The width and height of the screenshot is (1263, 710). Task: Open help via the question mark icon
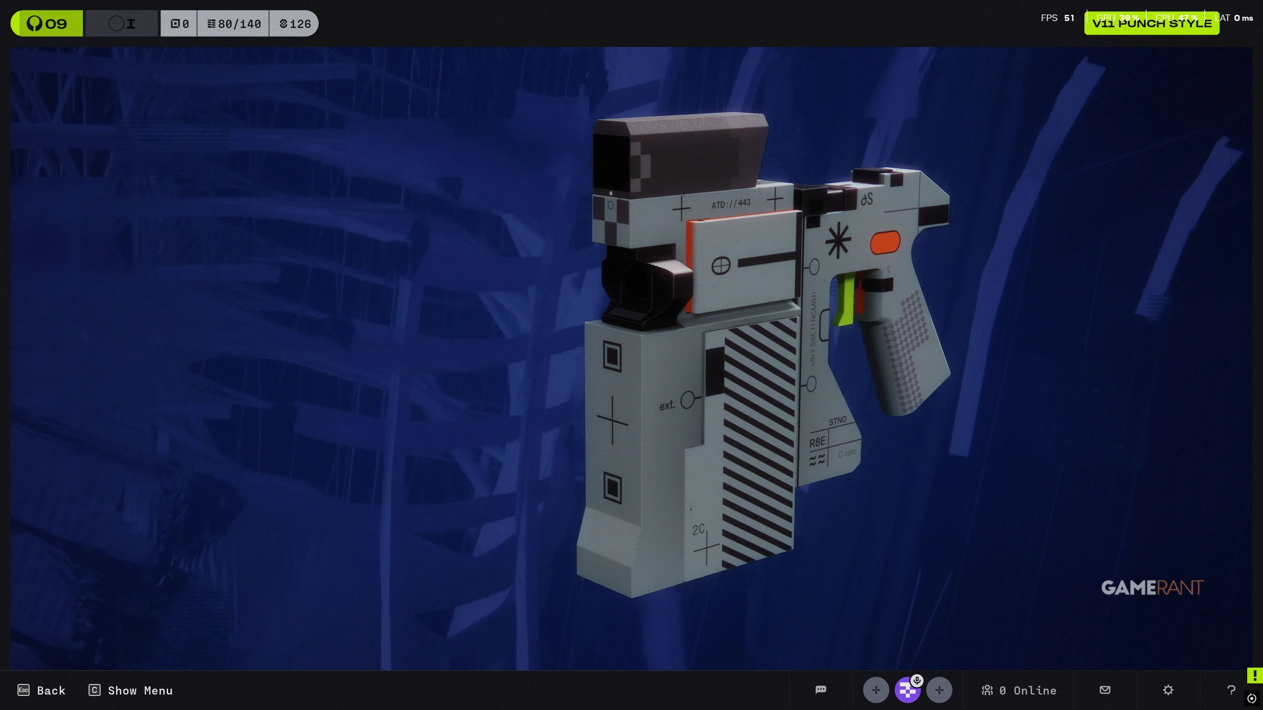[1231, 690]
